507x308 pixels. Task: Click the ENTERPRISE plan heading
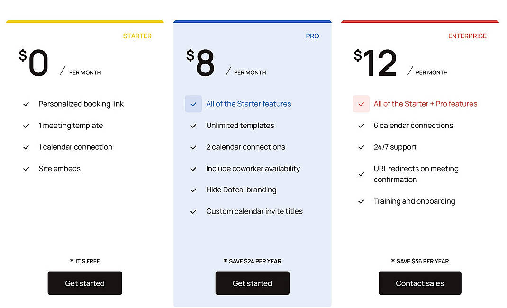[467, 36]
